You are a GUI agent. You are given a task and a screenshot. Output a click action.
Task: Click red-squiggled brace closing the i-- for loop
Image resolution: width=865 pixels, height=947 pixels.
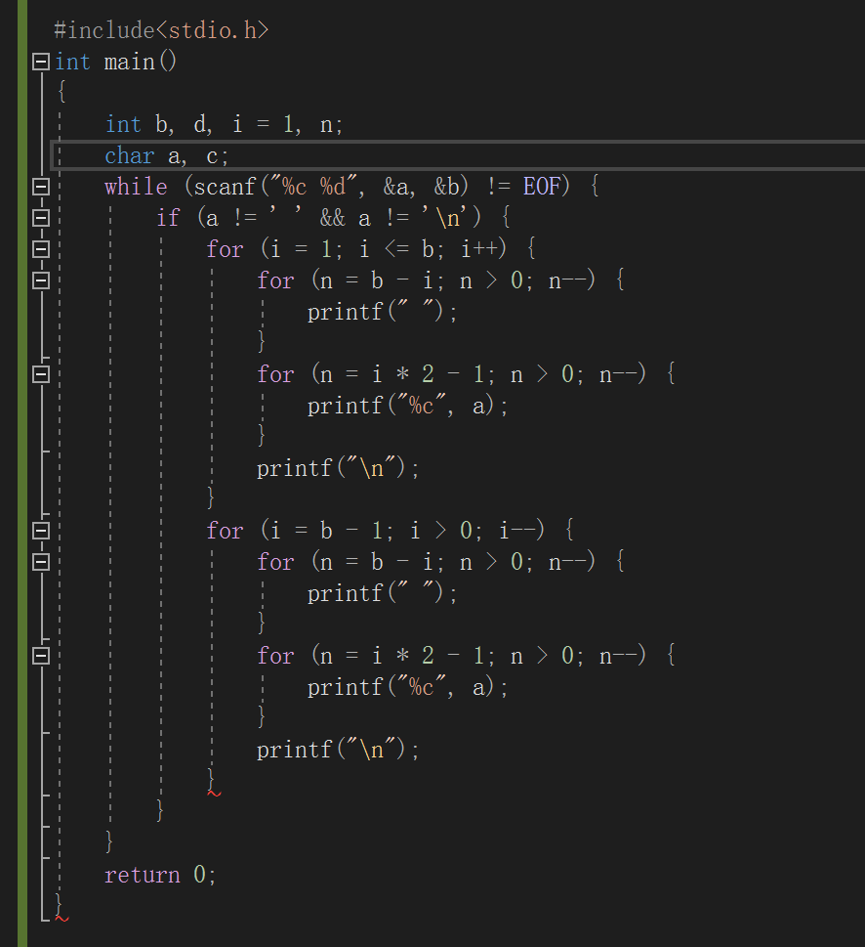pos(211,781)
